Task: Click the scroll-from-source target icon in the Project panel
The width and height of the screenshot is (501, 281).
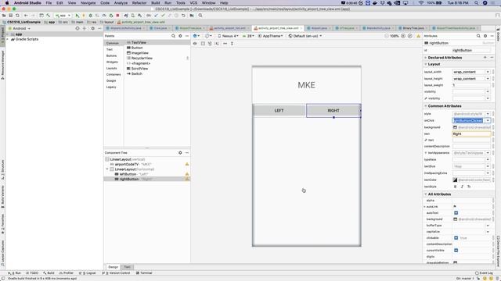Action: pos(77,28)
